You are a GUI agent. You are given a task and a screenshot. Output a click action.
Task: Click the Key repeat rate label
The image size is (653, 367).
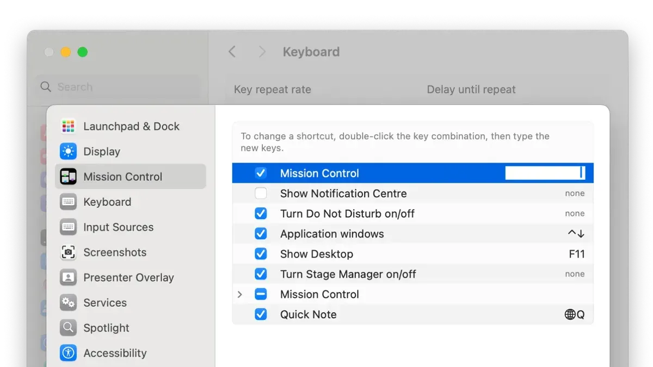pyautogui.click(x=273, y=90)
